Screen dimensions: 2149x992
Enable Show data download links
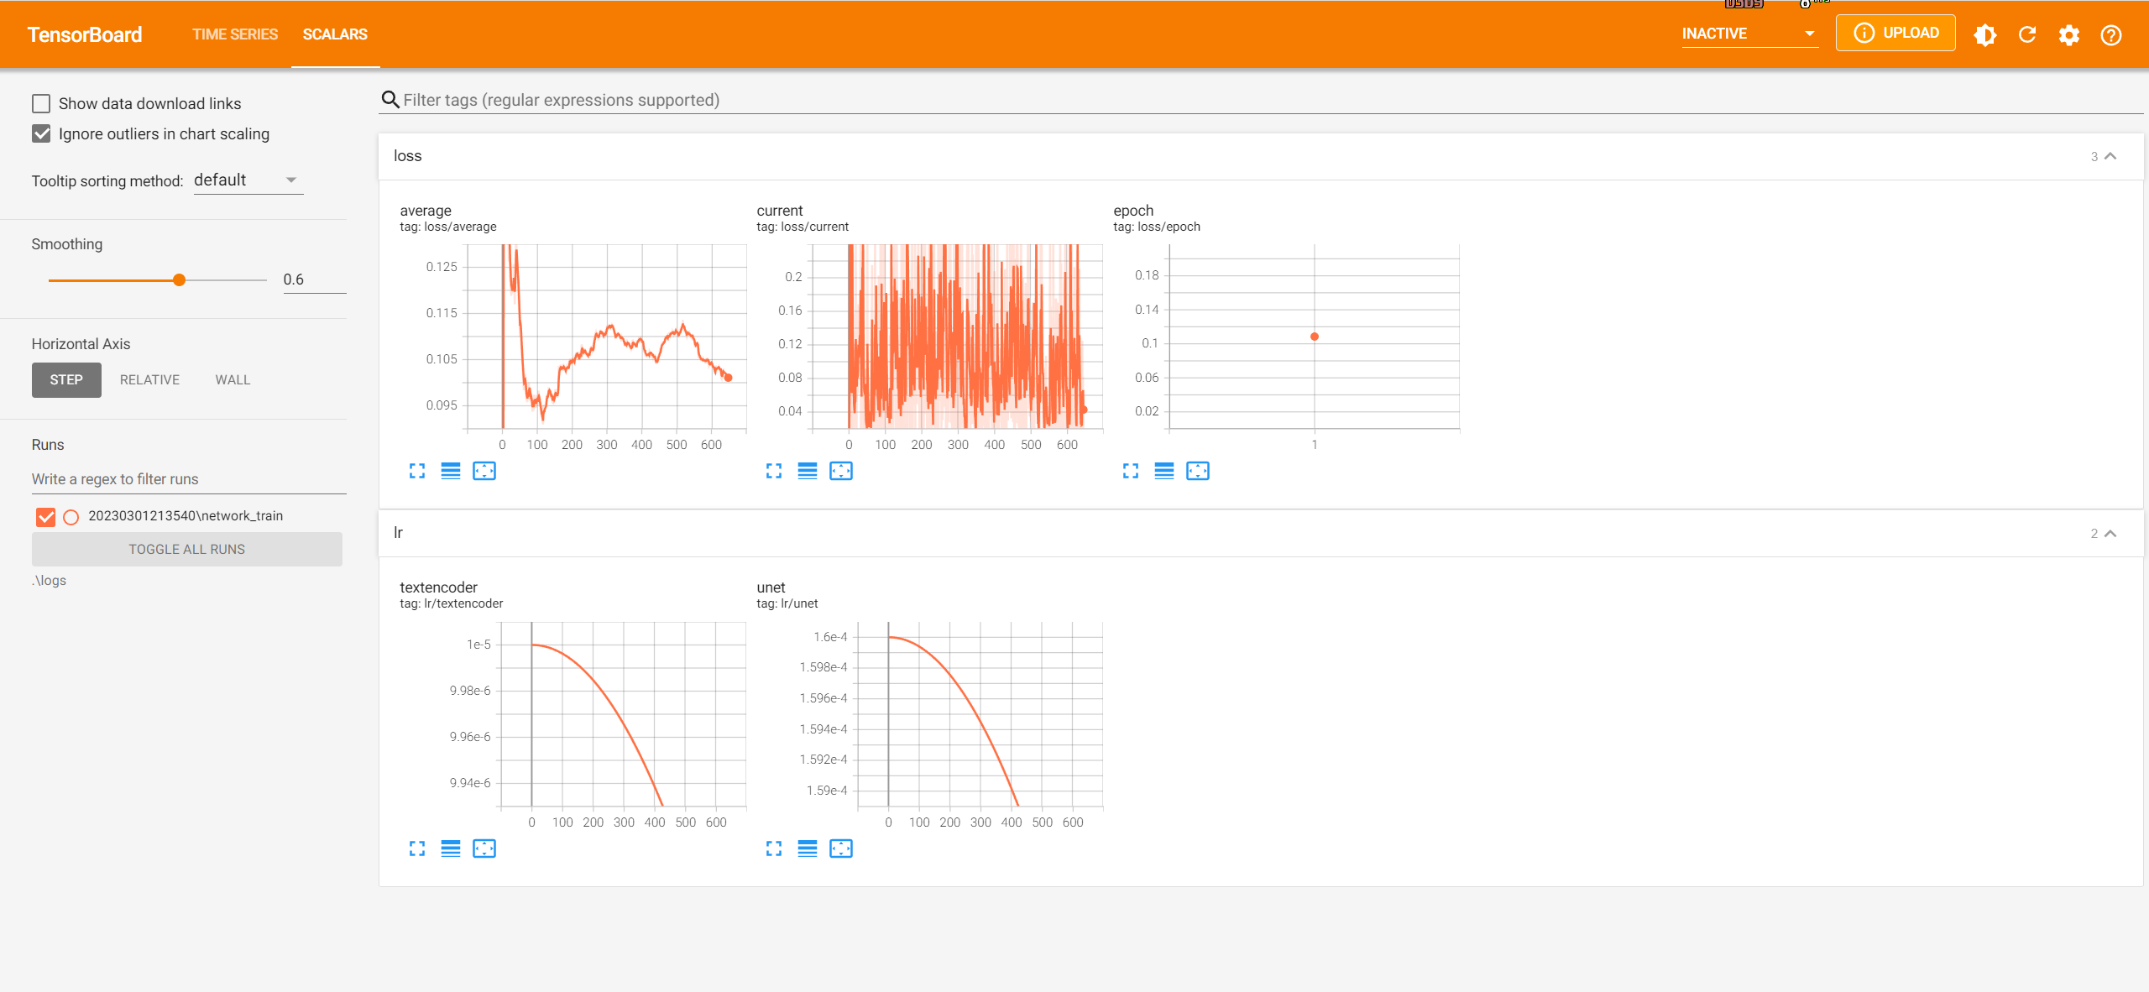coord(40,102)
